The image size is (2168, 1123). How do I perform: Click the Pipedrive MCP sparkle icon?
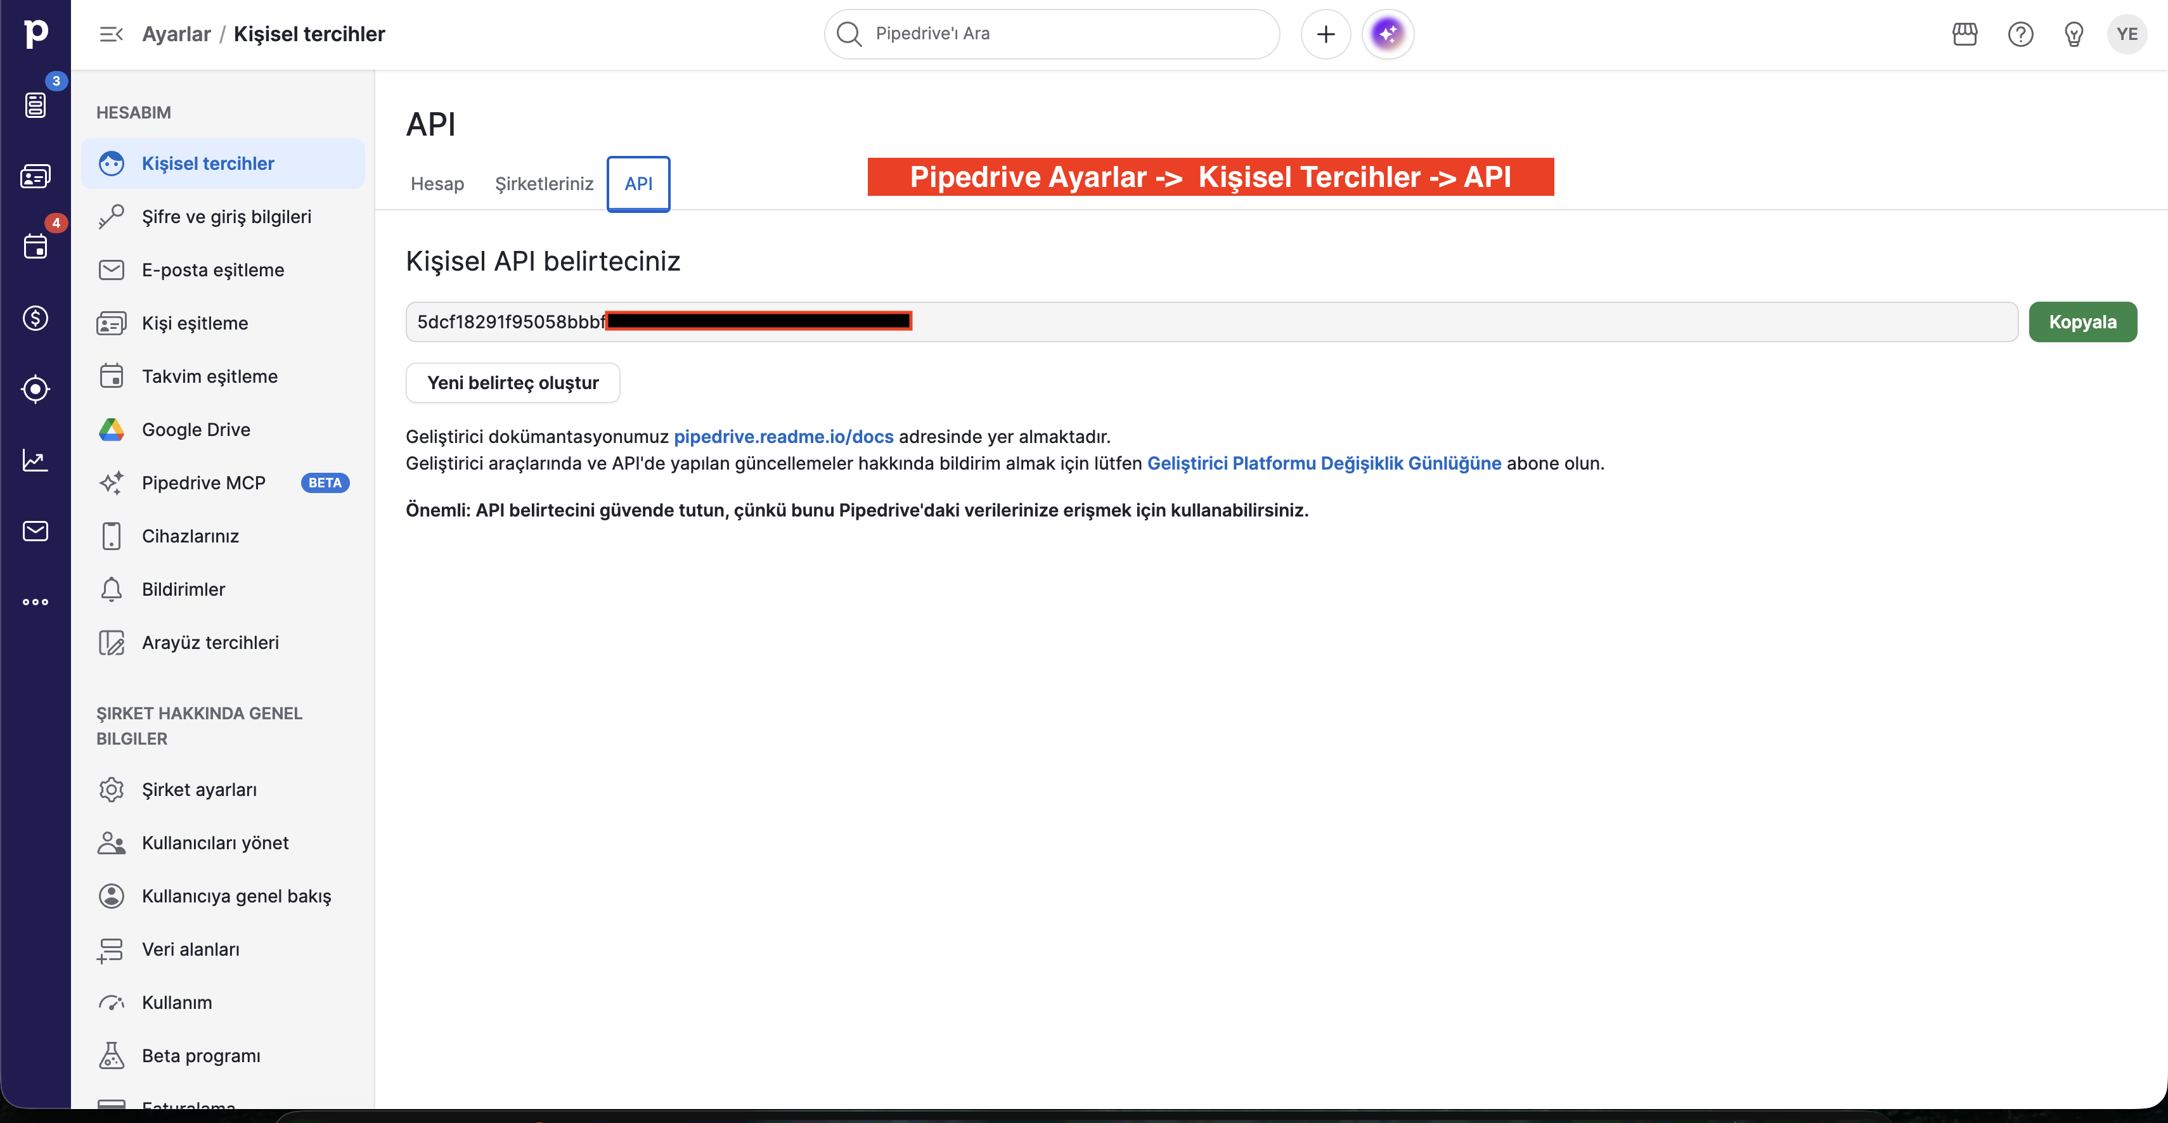pyautogui.click(x=111, y=483)
